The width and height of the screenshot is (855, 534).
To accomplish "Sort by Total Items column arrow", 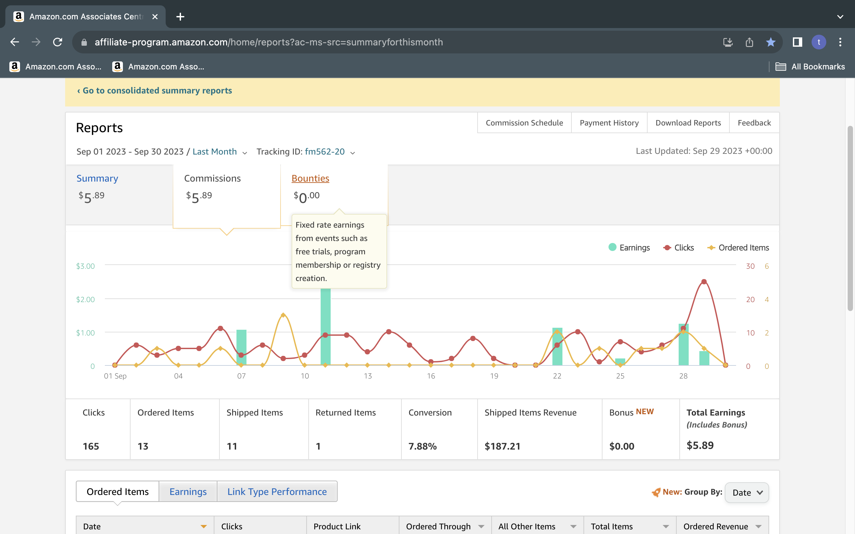I will point(666,527).
